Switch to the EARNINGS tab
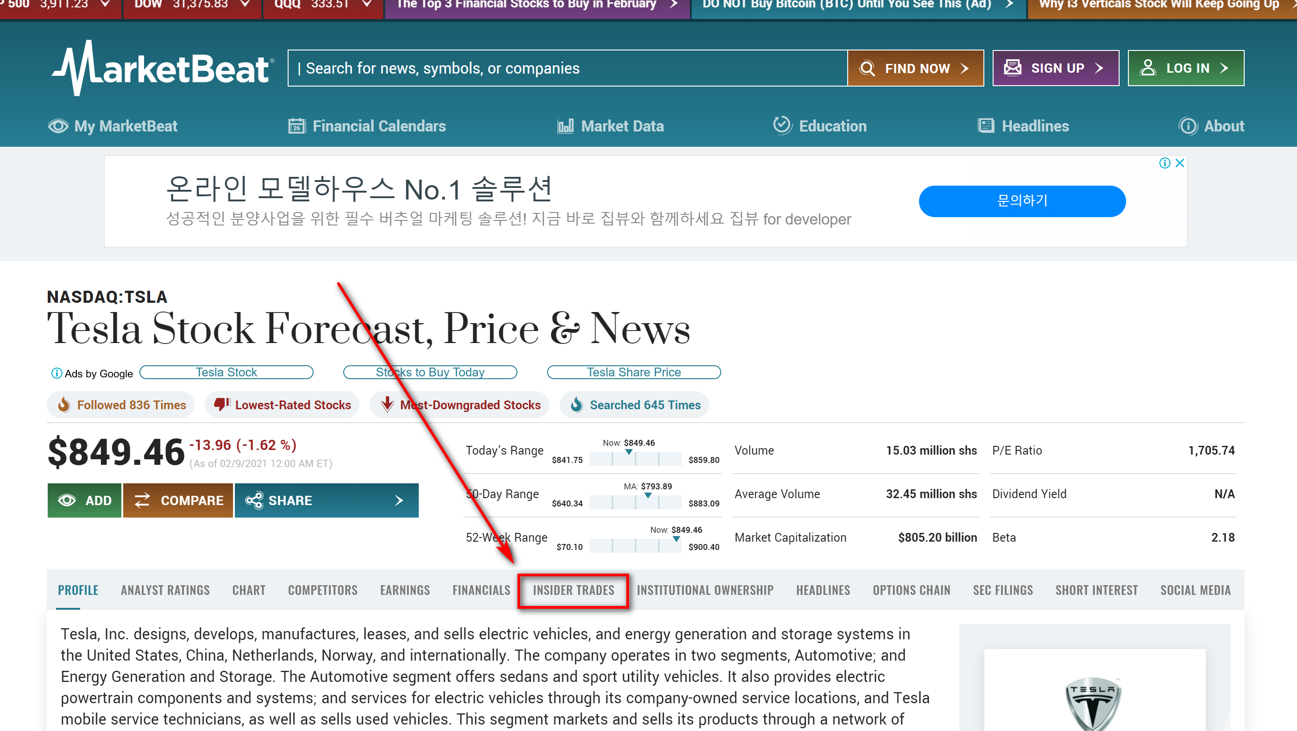1297x731 pixels. [405, 590]
